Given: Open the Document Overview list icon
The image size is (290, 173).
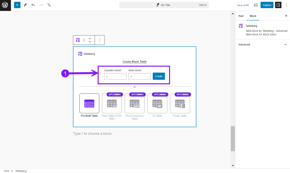Looking at the screenshot, I should [x=49, y=5].
